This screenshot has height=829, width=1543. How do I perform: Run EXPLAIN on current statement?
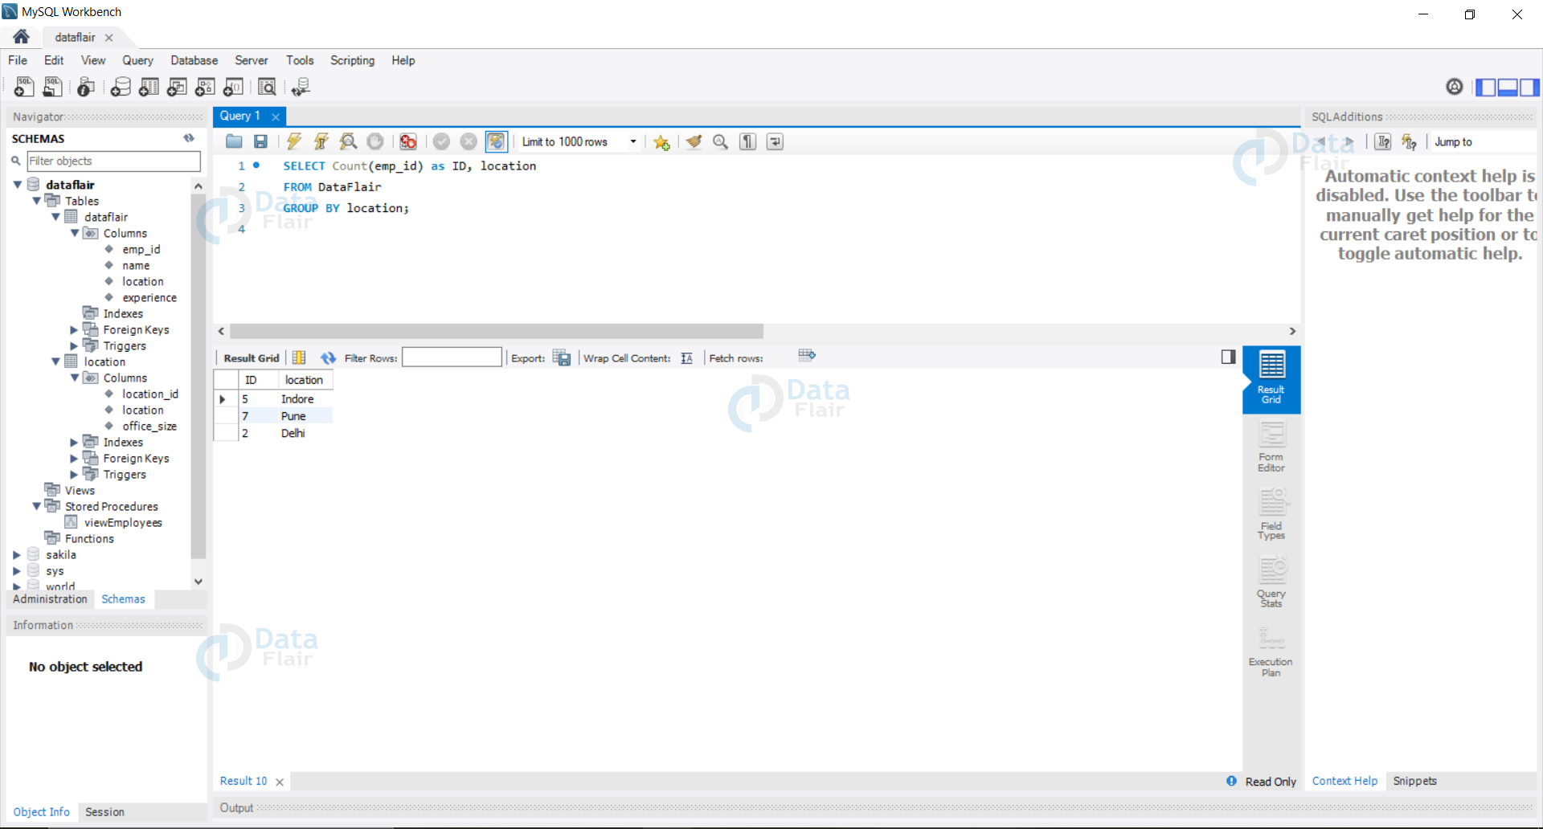[x=348, y=141]
